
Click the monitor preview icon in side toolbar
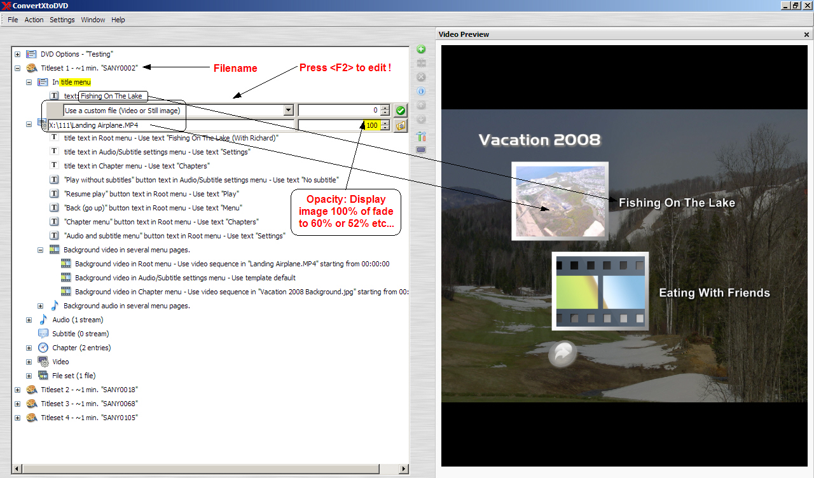421,150
